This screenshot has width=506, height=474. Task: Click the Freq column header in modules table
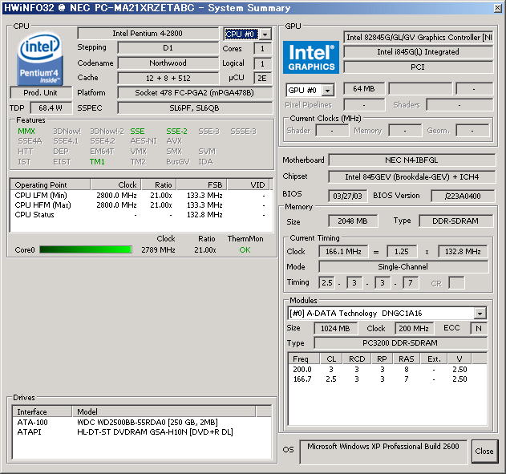(304, 359)
